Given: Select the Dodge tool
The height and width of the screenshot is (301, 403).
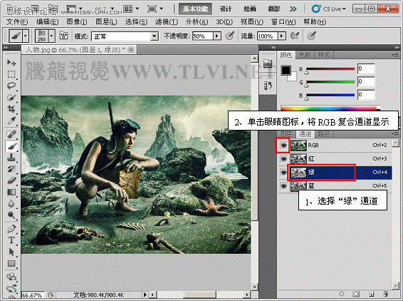Looking at the screenshot, I should coord(11,215).
